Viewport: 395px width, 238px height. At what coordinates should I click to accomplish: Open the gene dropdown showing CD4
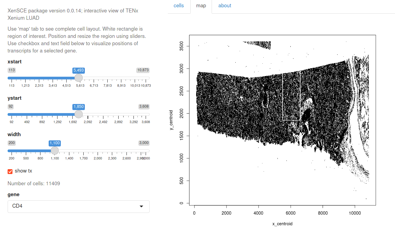pyautogui.click(x=78, y=206)
